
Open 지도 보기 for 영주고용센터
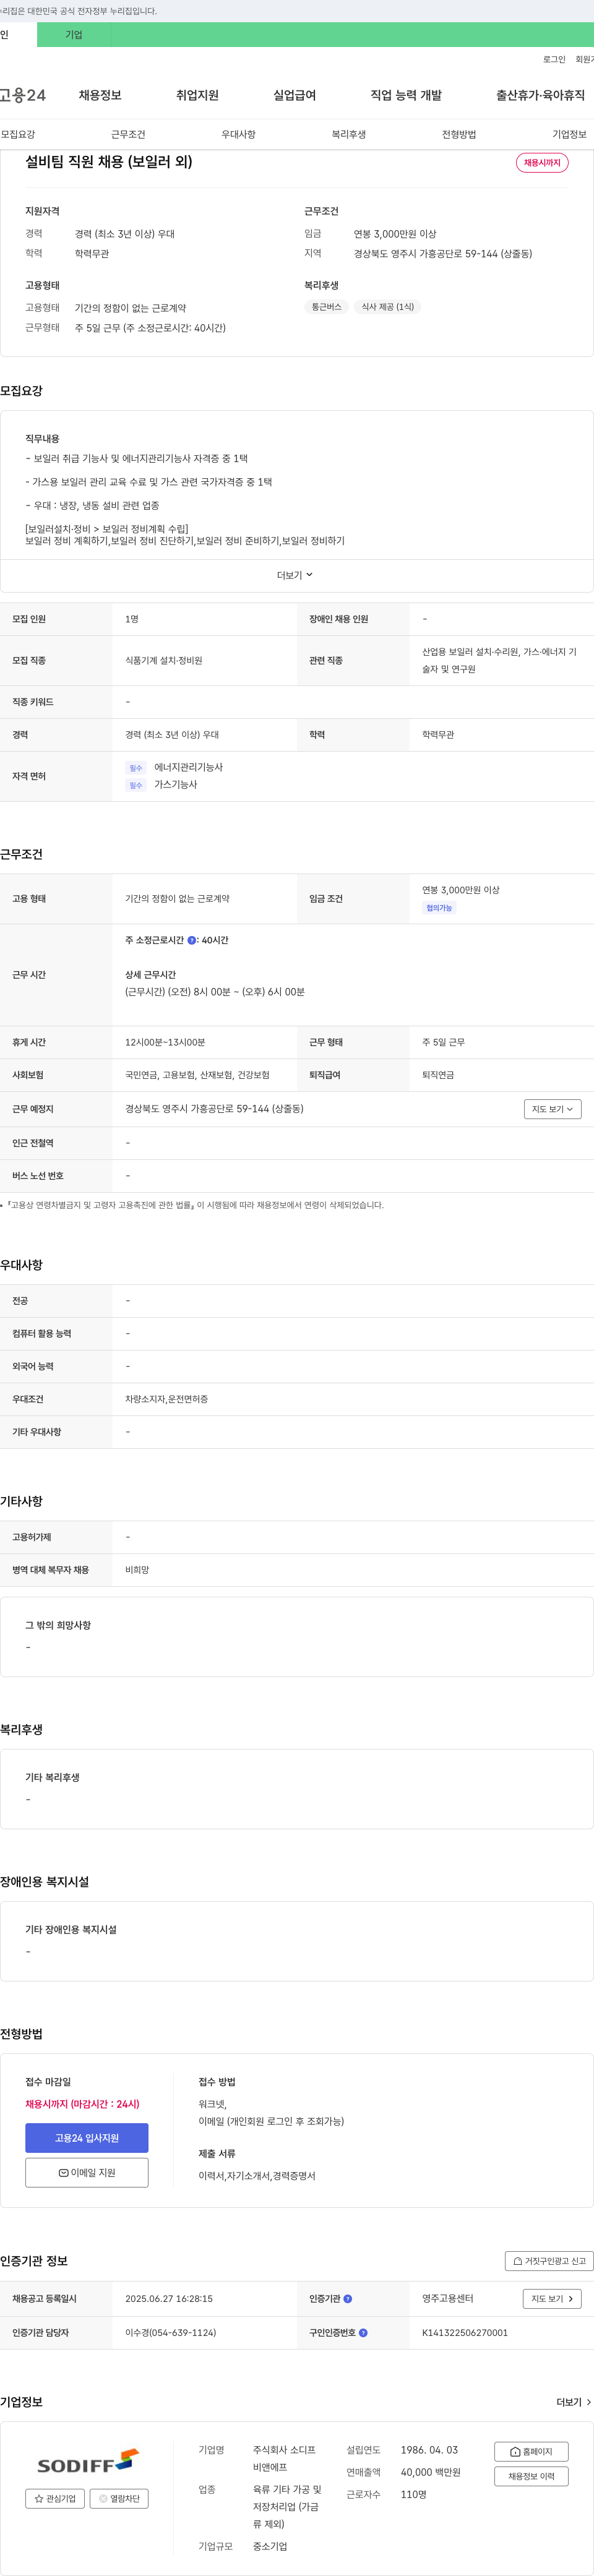552,2298
